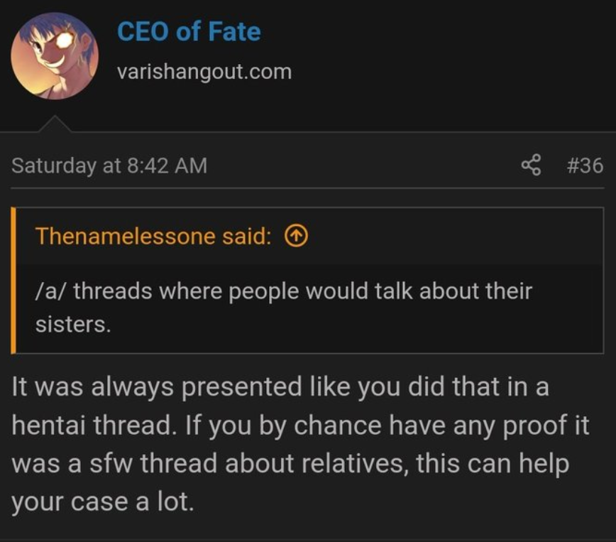Image resolution: width=616 pixels, height=542 pixels.
Task: Click the orange up-arrow jump-to-post icon
Action: click(x=296, y=236)
